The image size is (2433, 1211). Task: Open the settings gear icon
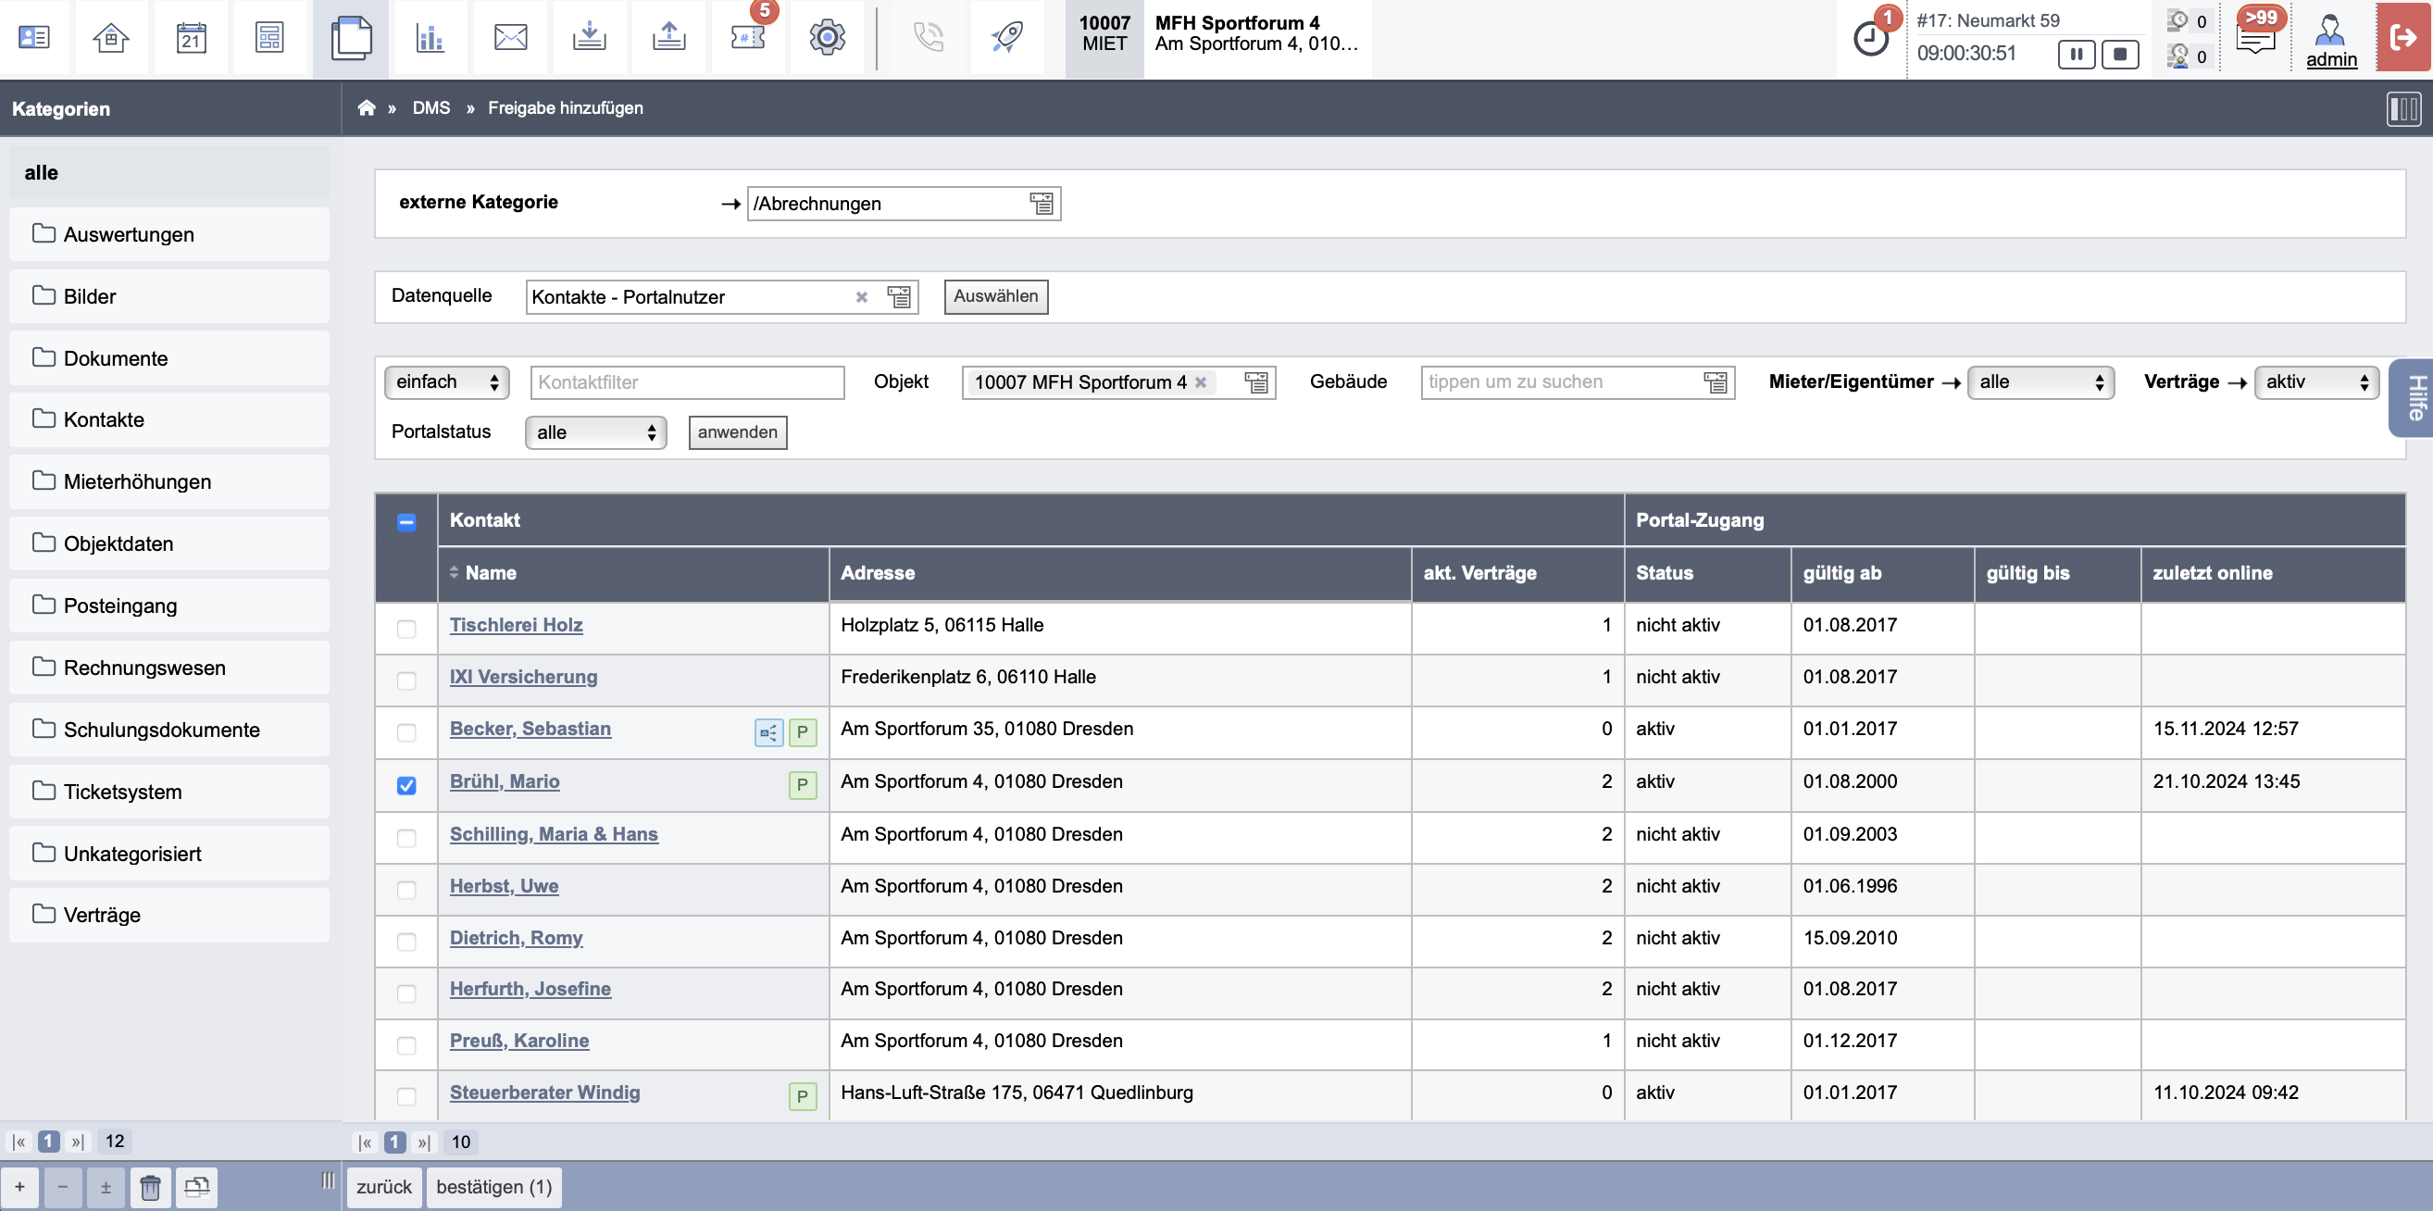828,38
